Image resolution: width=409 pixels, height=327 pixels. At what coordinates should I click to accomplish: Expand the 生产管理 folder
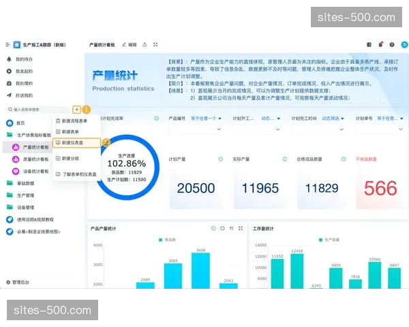pos(20,196)
